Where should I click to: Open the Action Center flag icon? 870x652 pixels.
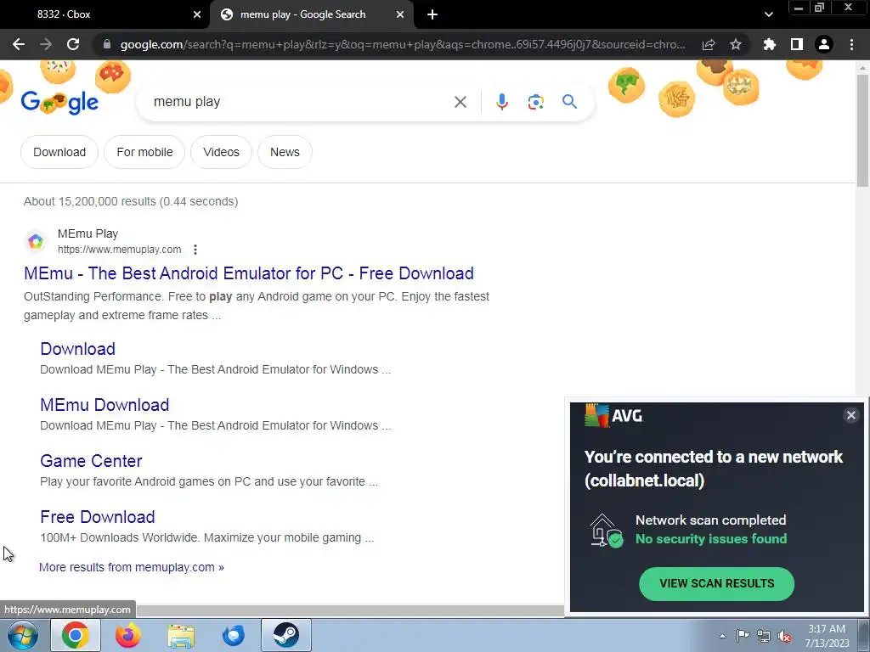(743, 636)
